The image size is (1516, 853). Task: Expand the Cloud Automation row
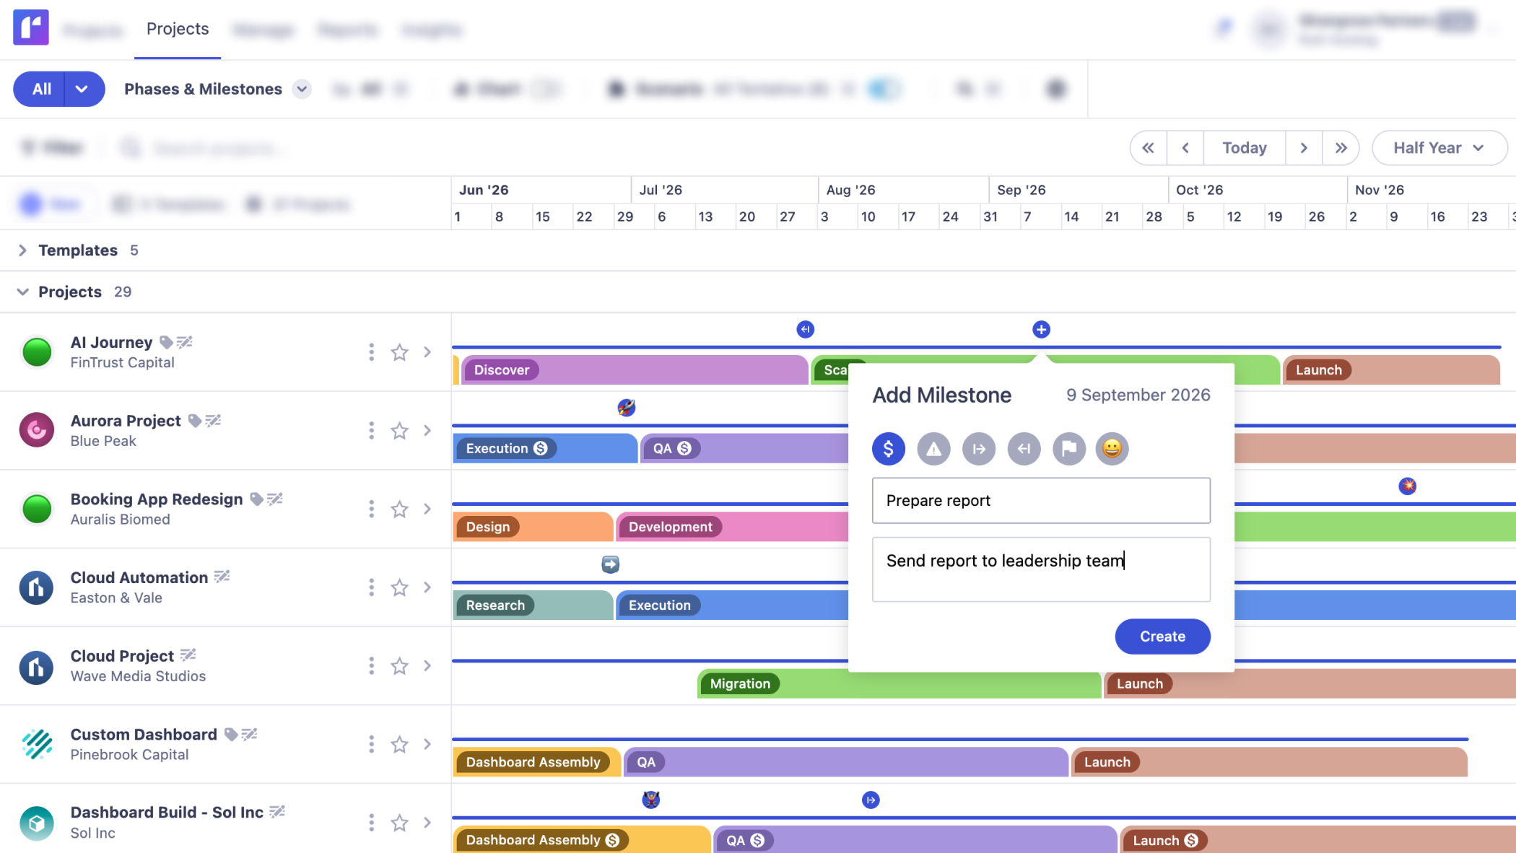427,587
